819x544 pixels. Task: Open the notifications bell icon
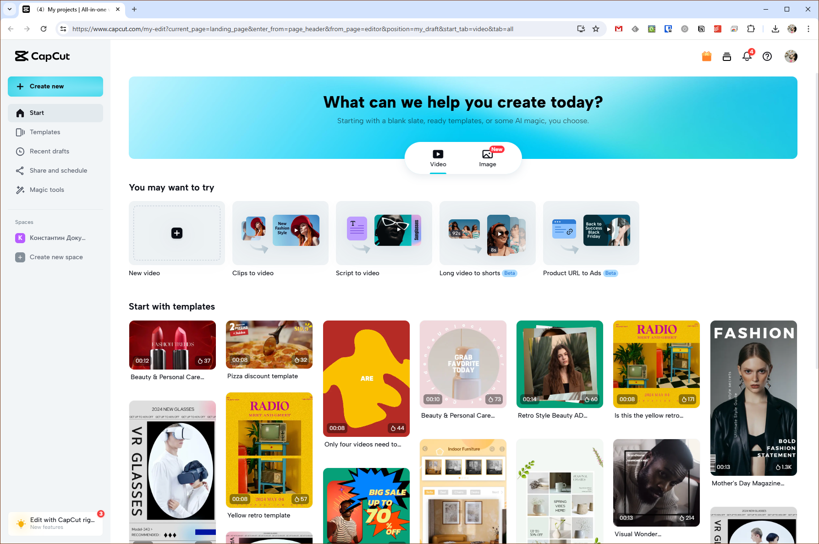click(x=747, y=56)
